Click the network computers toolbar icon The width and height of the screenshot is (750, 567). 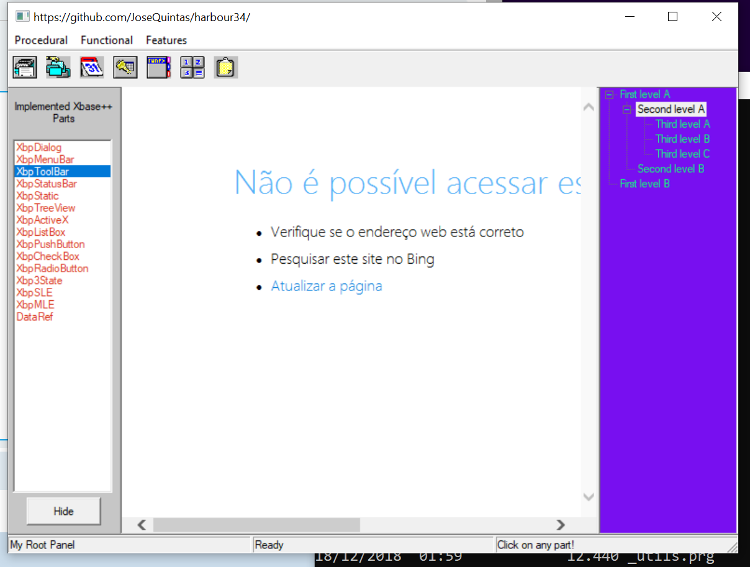click(x=58, y=67)
